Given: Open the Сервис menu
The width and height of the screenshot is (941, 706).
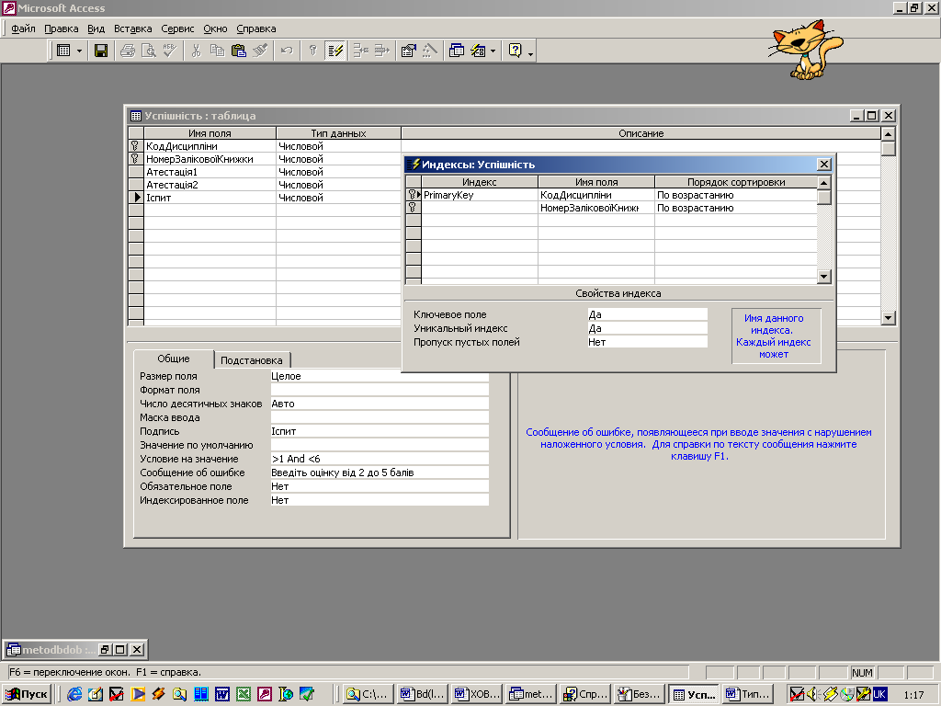Looking at the screenshot, I should pos(177,28).
